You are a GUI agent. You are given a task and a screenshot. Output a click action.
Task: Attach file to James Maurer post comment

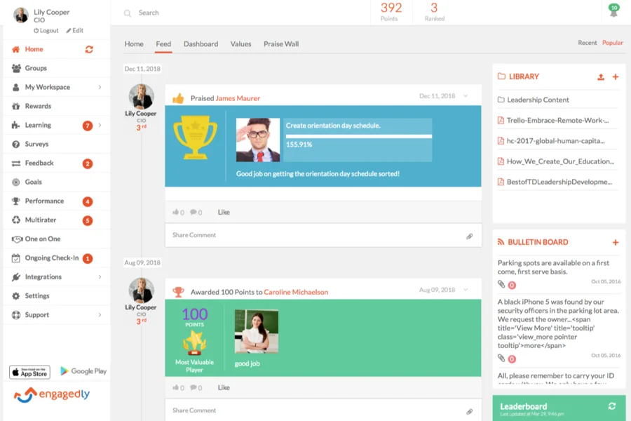(x=469, y=236)
